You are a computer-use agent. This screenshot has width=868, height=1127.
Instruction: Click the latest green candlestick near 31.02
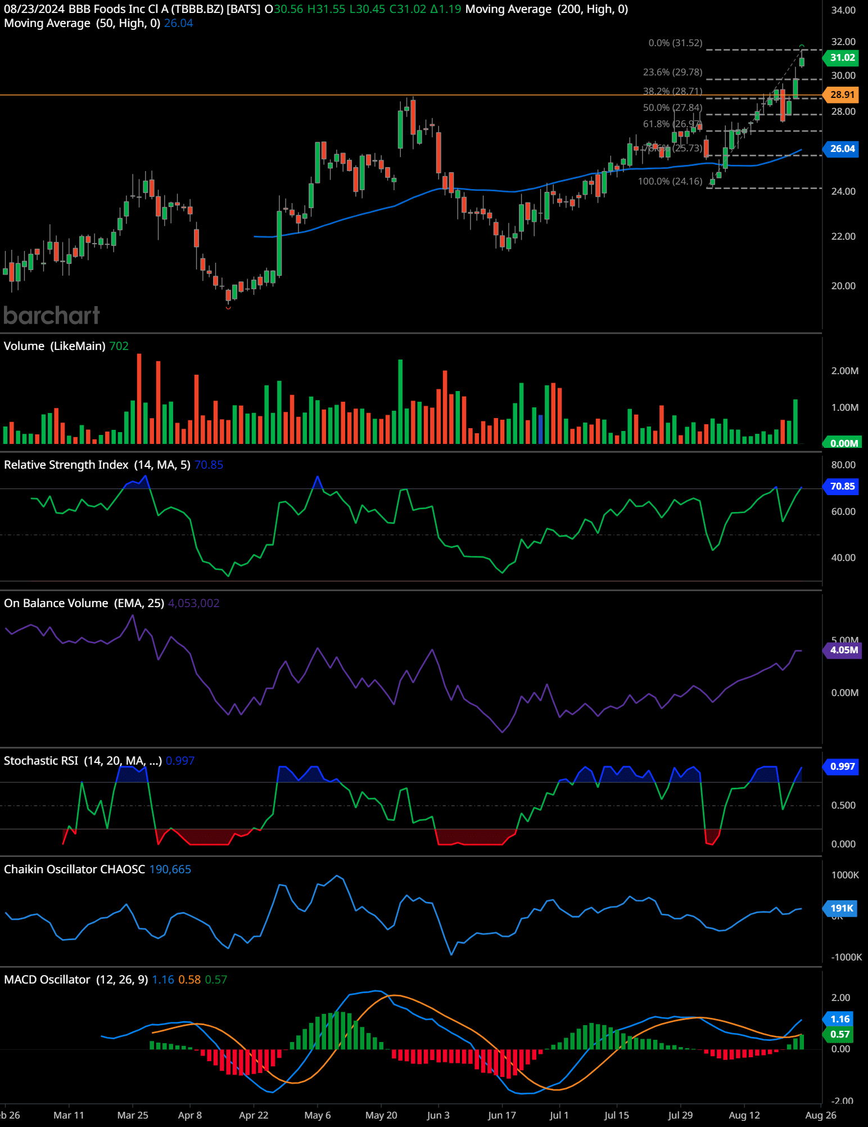click(802, 62)
